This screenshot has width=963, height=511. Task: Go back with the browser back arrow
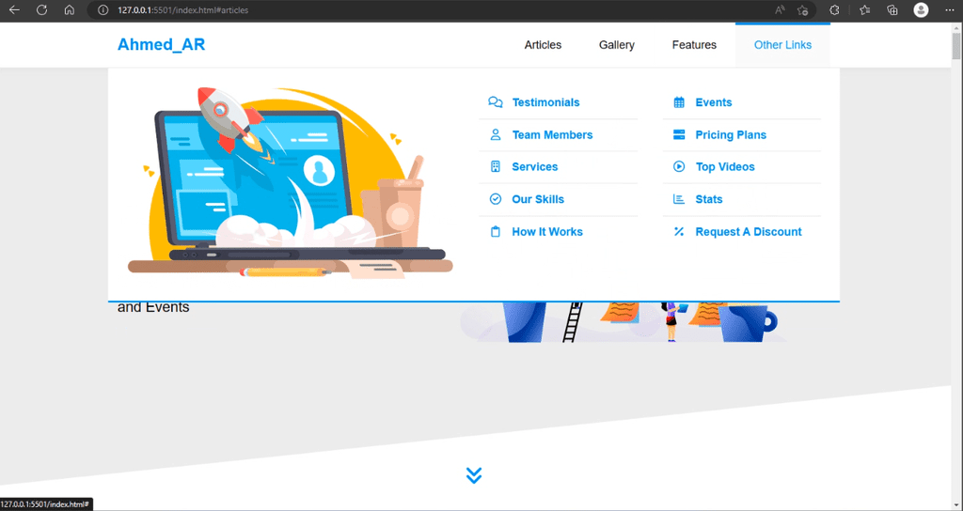[x=14, y=9]
